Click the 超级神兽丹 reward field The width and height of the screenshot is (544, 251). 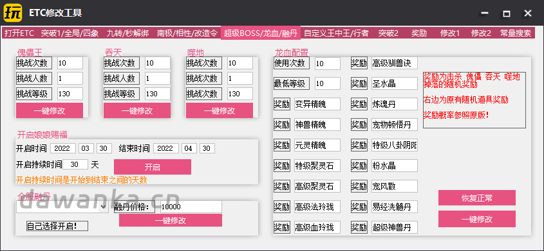tap(395, 227)
